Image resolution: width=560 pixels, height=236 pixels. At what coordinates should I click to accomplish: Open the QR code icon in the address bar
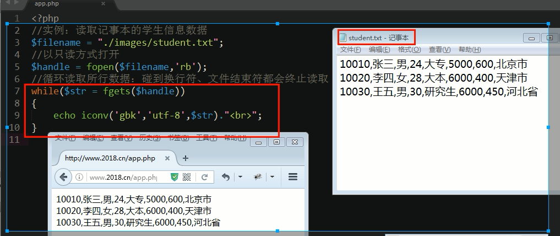coord(187,177)
